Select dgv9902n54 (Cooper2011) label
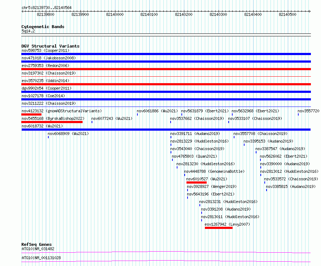Image resolution: width=321 pixels, height=266 pixels. click(47, 88)
